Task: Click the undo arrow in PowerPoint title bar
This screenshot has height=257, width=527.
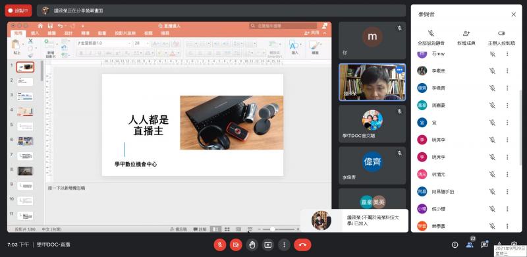Action: (x=60, y=26)
